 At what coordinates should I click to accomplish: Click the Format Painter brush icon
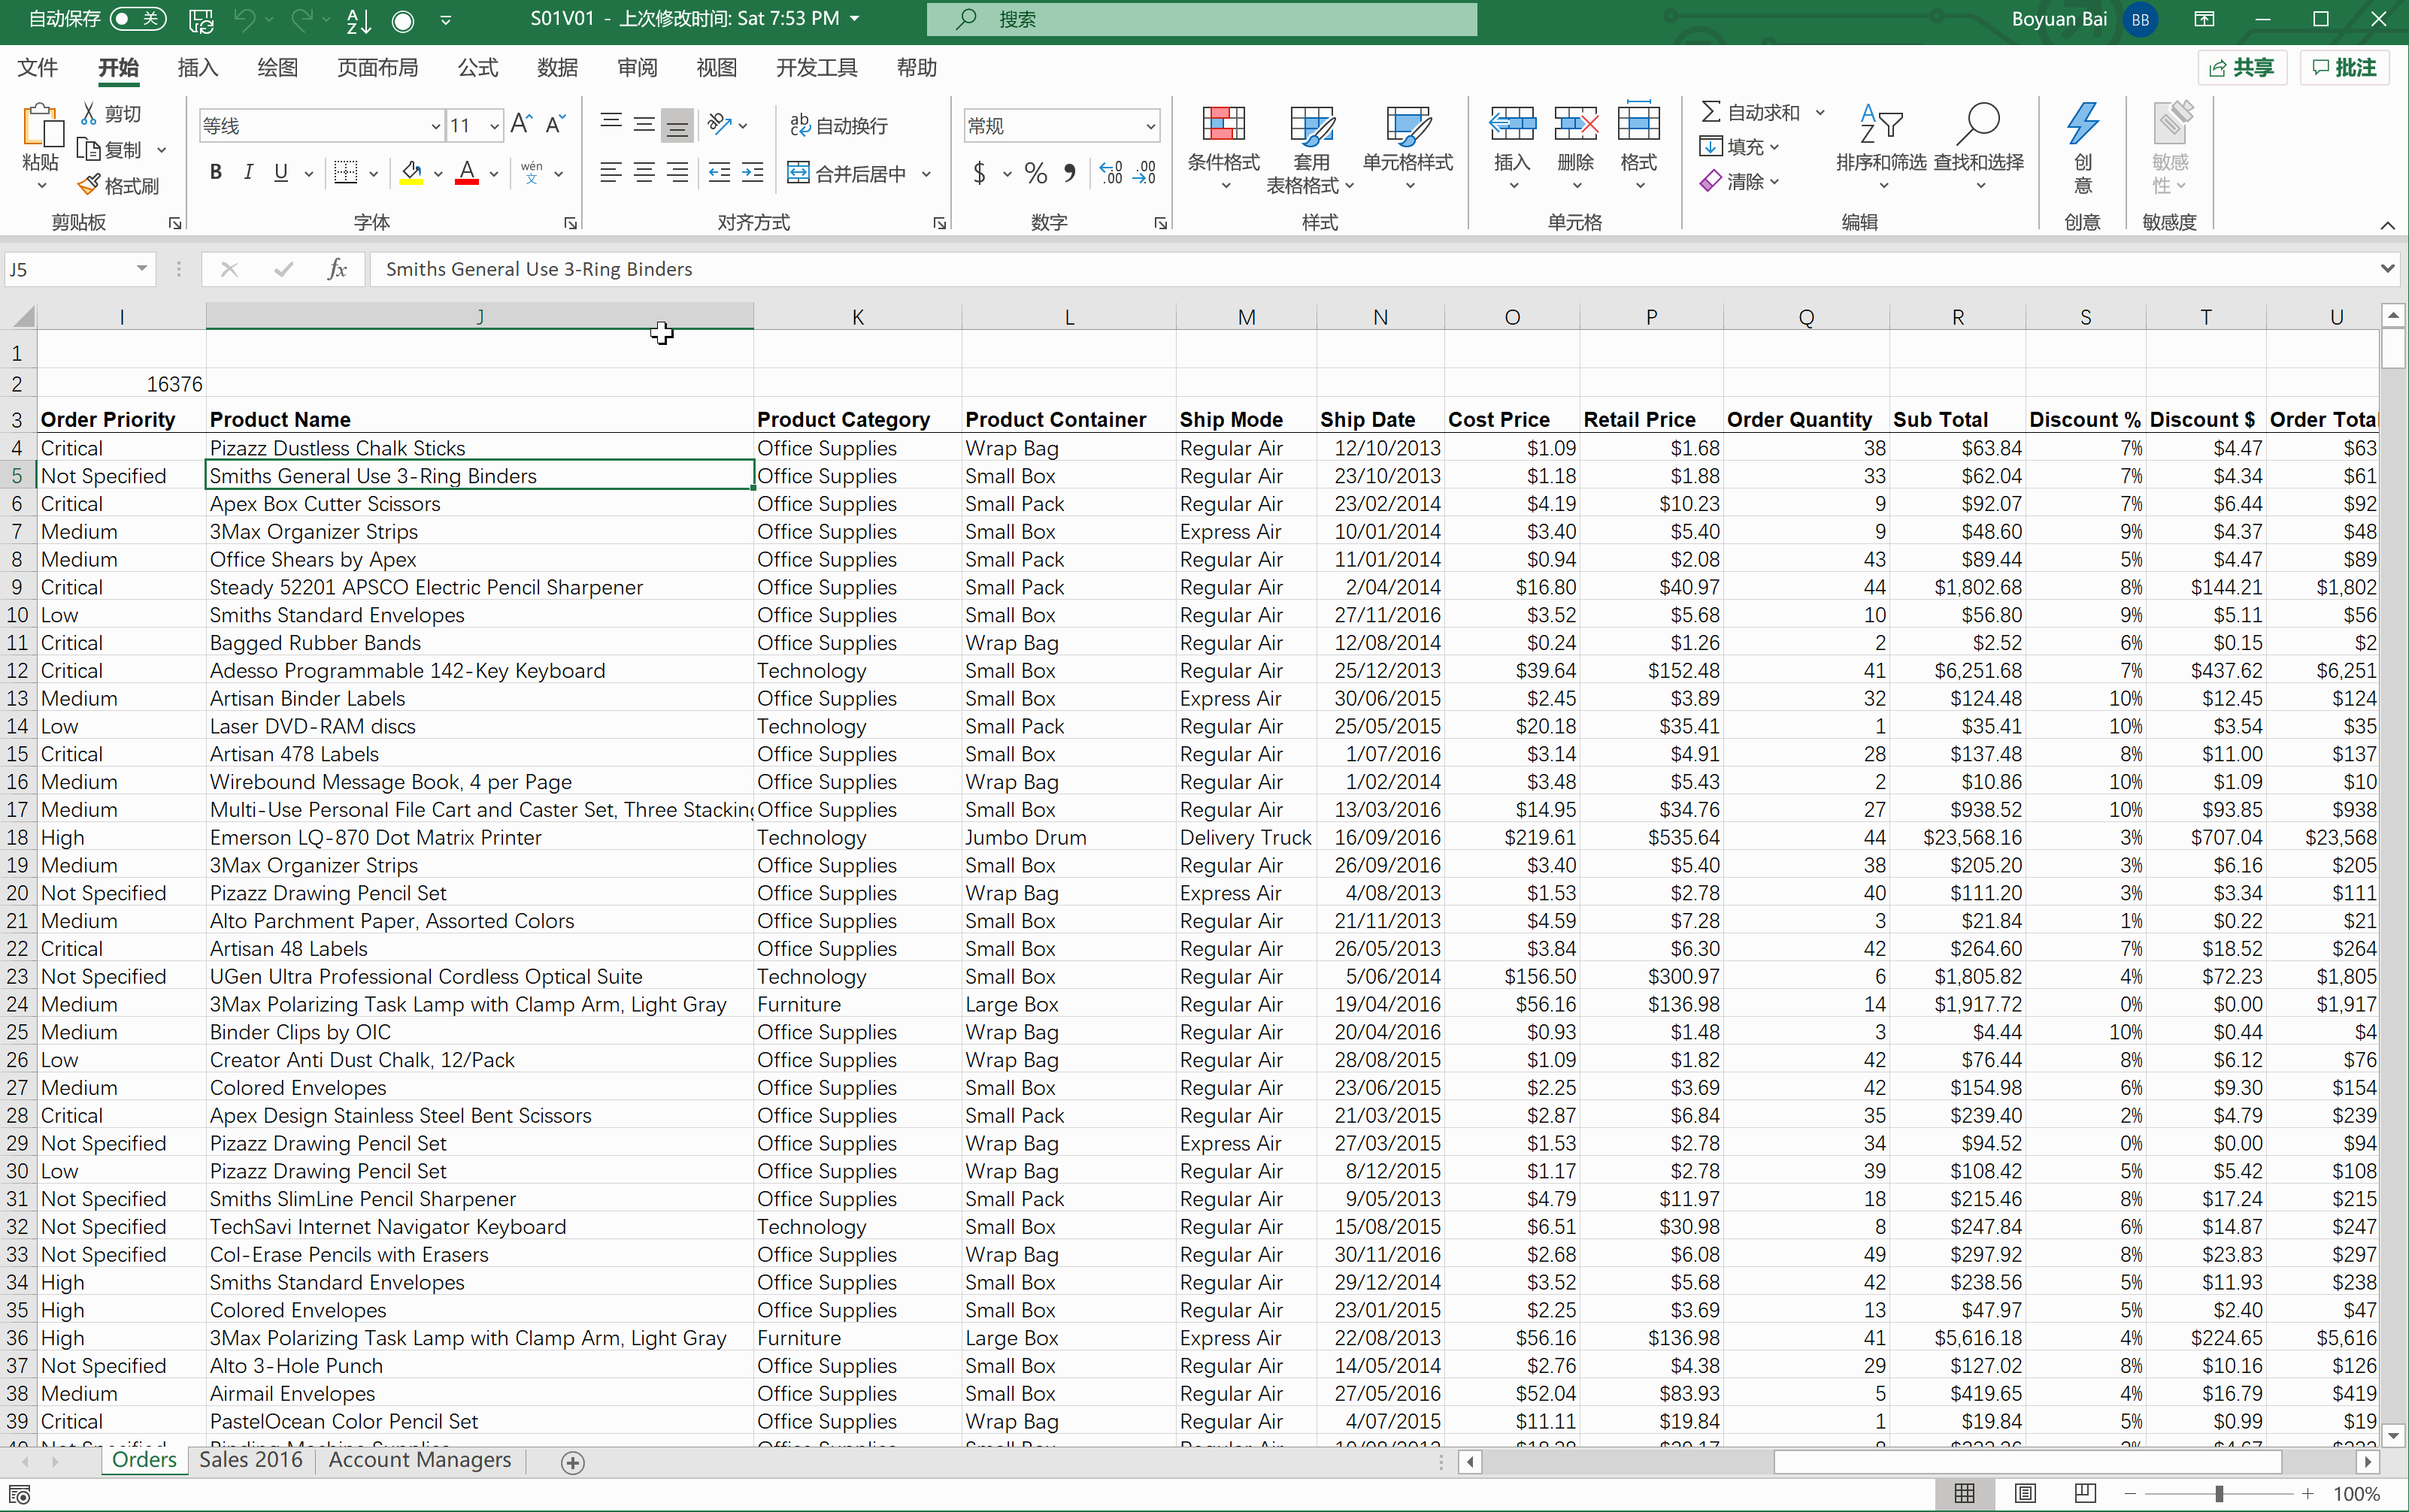pyautogui.click(x=89, y=185)
